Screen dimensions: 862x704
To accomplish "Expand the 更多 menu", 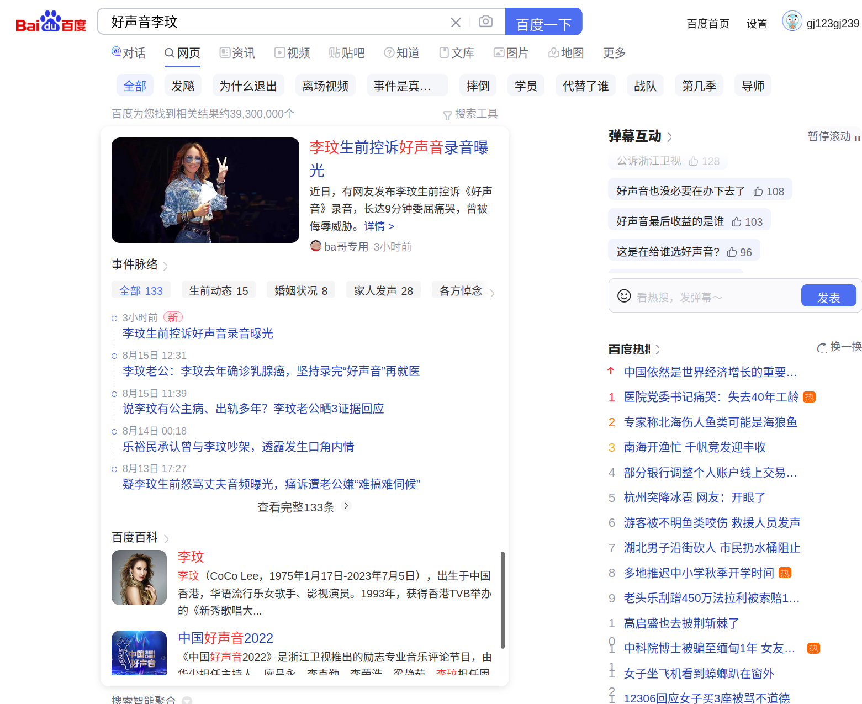I will pos(614,53).
